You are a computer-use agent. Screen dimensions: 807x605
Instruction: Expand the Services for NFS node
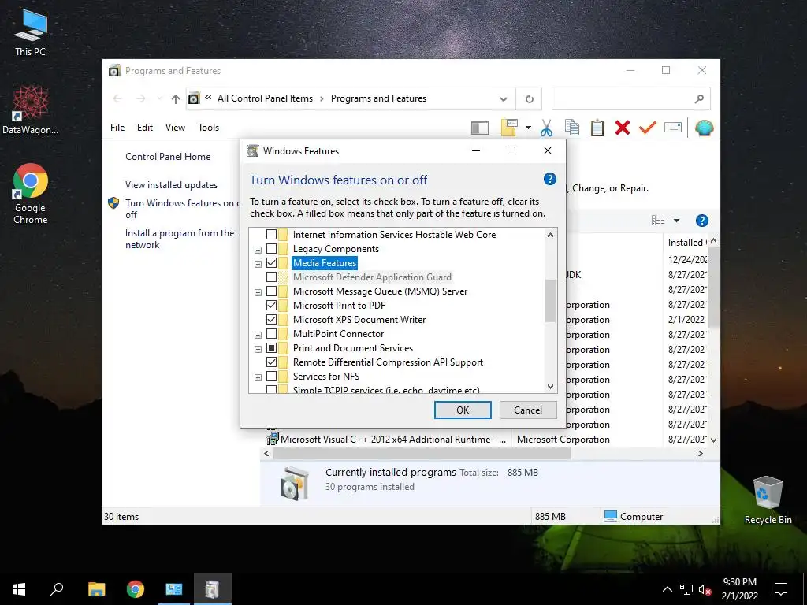(x=258, y=377)
